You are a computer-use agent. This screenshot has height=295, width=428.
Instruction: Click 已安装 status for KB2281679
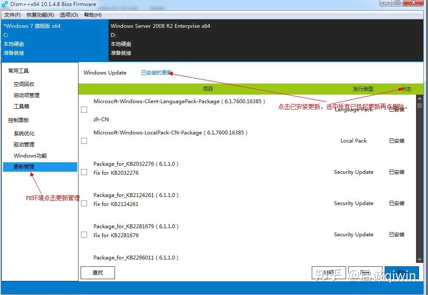(x=397, y=235)
